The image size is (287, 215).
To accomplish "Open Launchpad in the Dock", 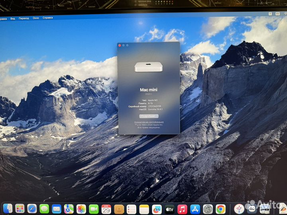I will point(20,209).
